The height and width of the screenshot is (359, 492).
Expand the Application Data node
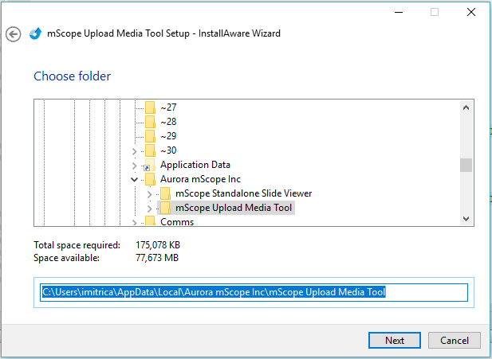pos(135,166)
